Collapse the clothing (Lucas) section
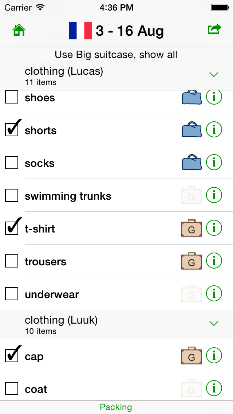 [x=214, y=75]
